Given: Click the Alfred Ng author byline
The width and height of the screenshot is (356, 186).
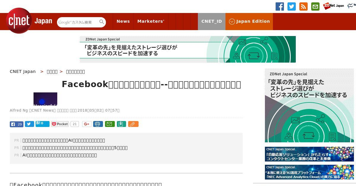Looking at the screenshot, I should 19,110.
